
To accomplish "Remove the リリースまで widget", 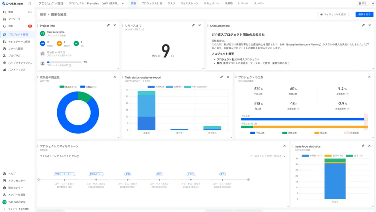I will [200, 25].
